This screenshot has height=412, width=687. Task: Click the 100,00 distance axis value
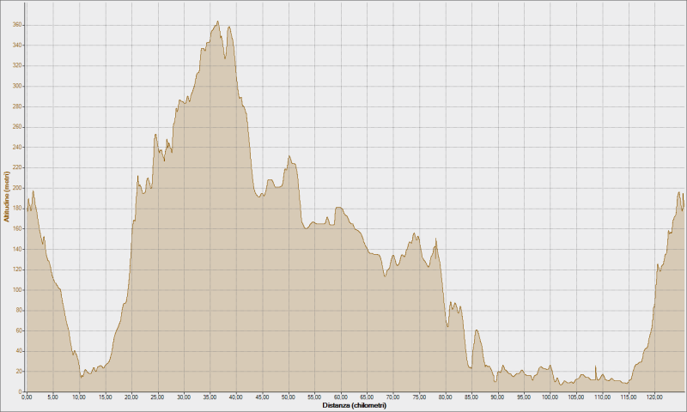click(x=550, y=397)
